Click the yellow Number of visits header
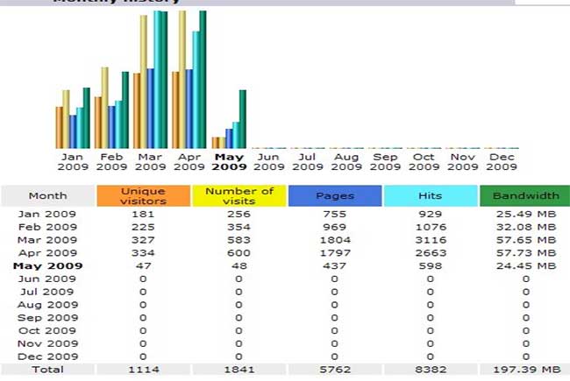The width and height of the screenshot is (570, 381). (238, 196)
